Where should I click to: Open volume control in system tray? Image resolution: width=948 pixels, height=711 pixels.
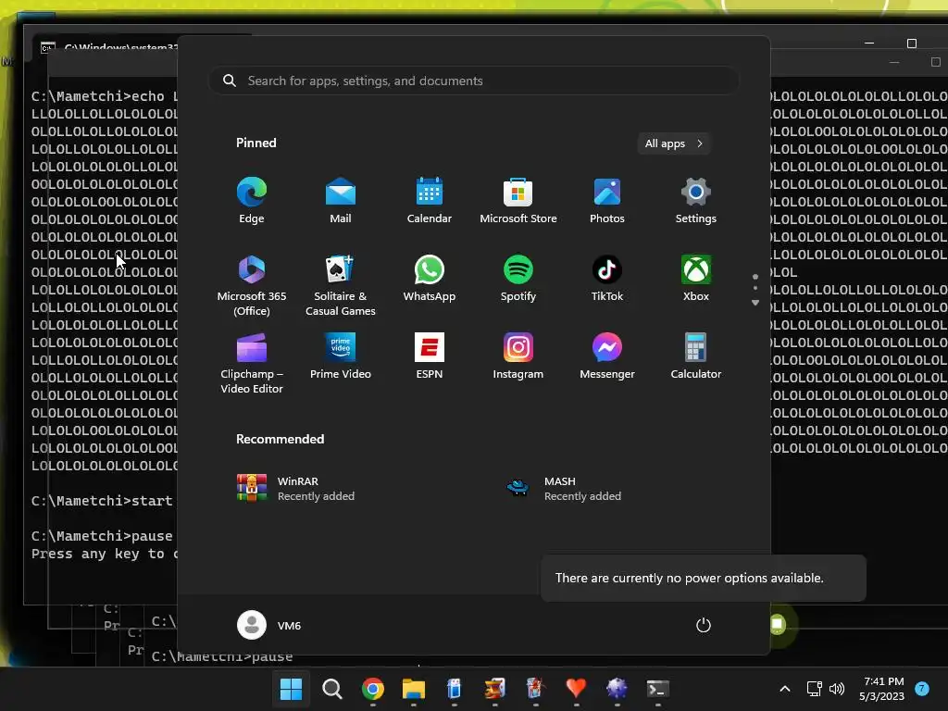pos(837,689)
